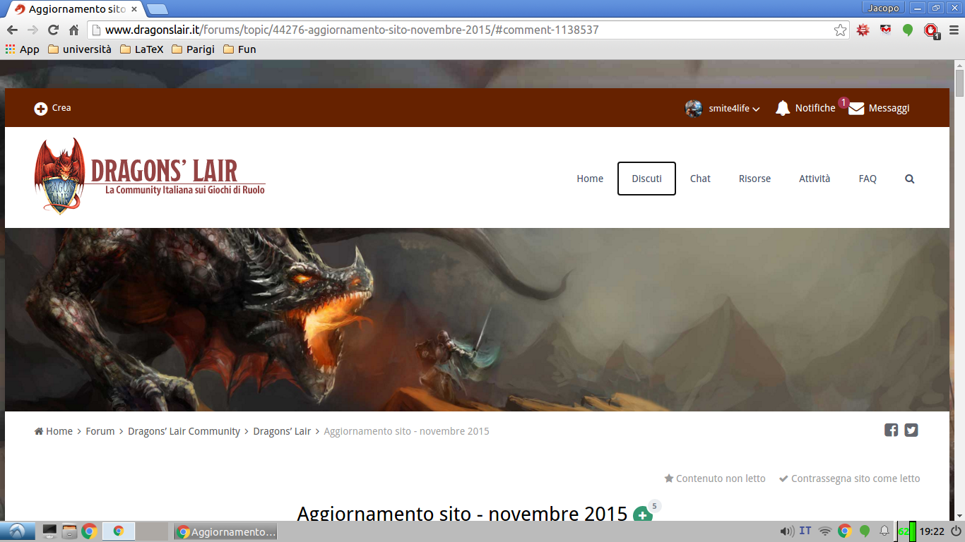Open the Gmail checker extension icon

pyautogui.click(x=885, y=30)
